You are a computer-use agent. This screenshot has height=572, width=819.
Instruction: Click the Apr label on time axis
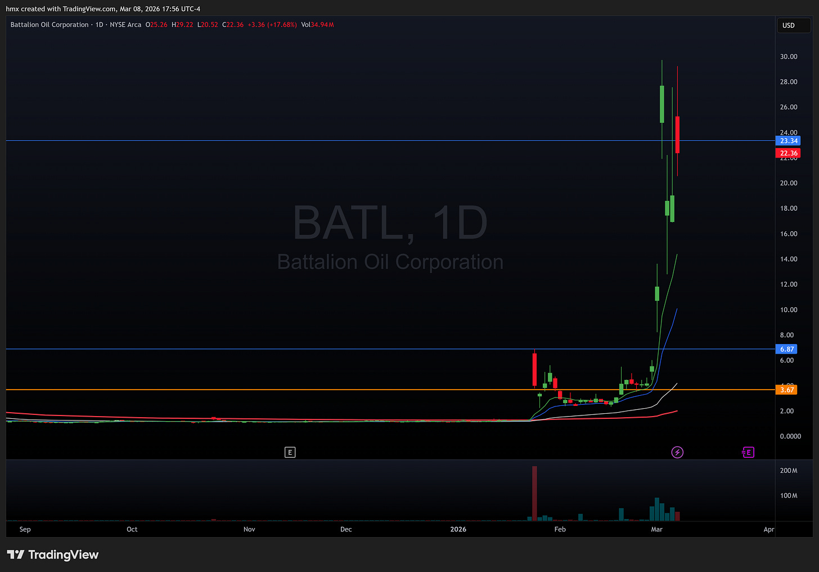(x=769, y=529)
